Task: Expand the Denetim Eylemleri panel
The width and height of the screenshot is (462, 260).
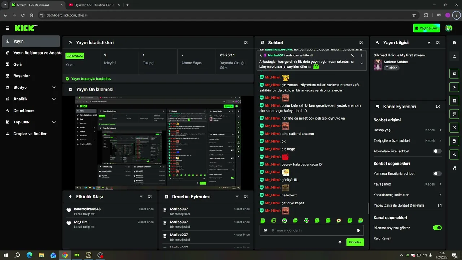Action: [246, 197]
